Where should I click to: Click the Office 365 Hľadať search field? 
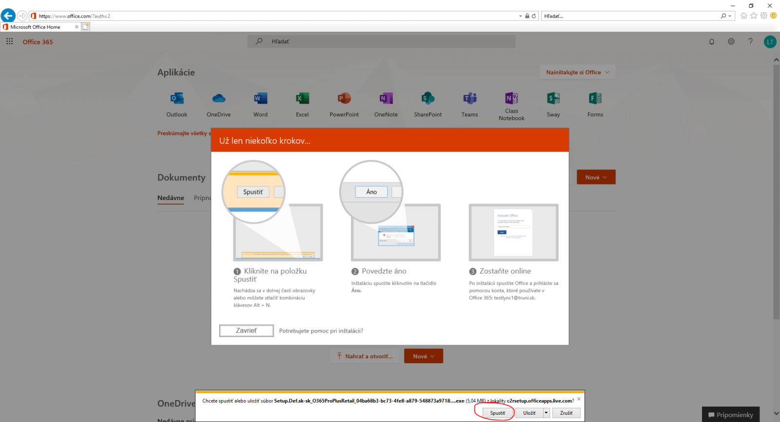point(381,41)
